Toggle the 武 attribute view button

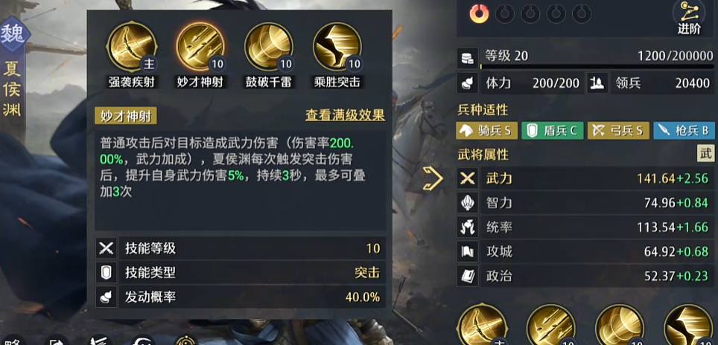(705, 153)
